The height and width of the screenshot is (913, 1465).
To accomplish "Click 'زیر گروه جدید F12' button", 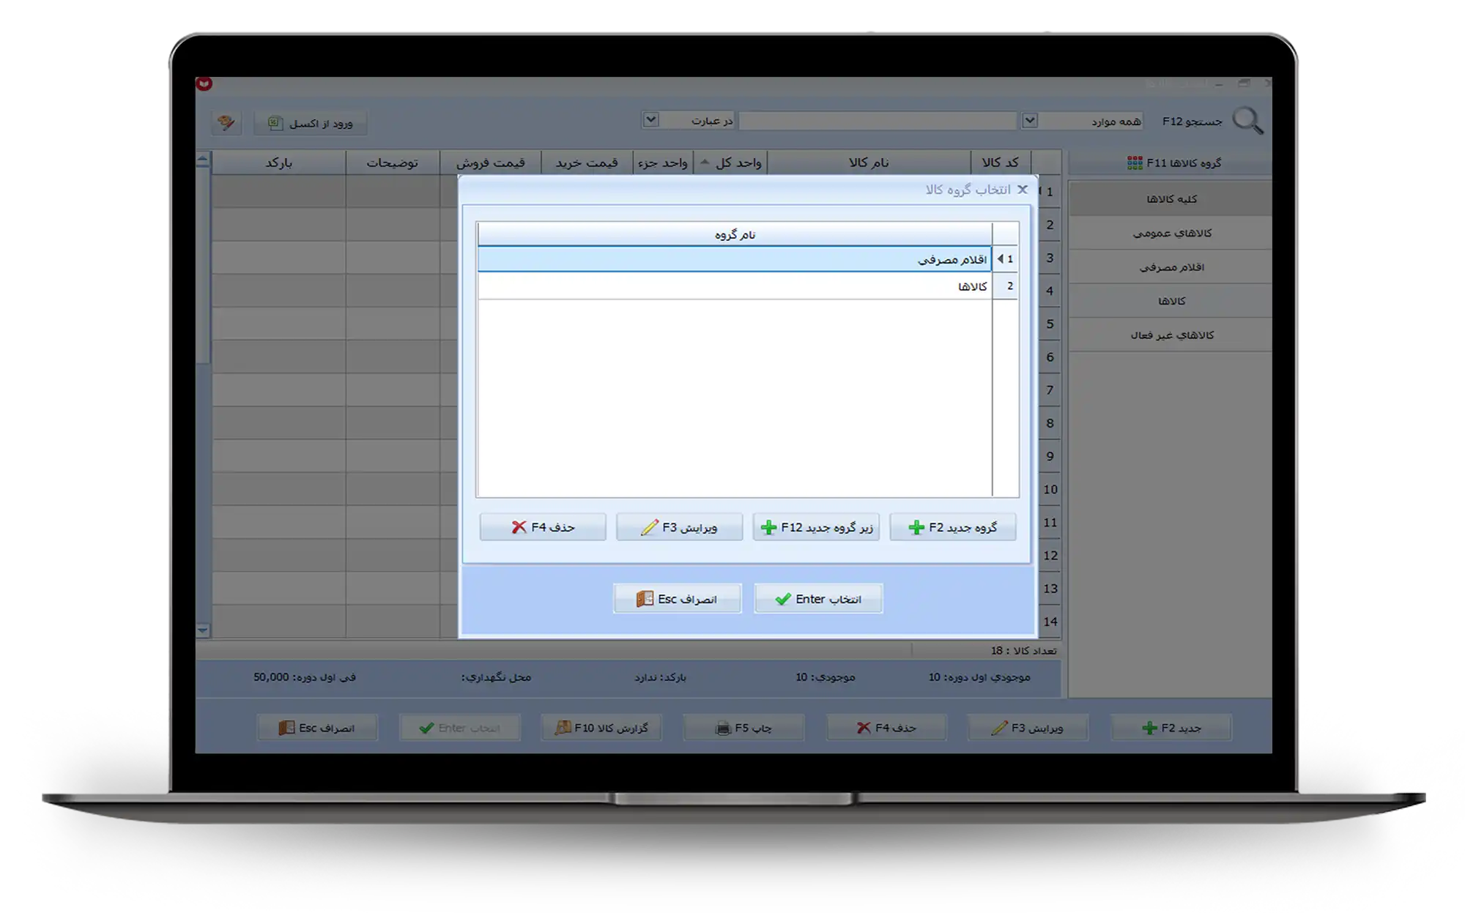I will click(x=816, y=527).
